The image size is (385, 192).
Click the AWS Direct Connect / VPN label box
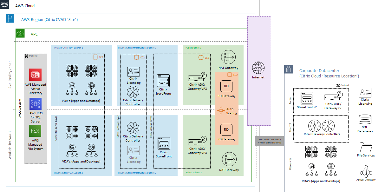(x=270, y=141)
